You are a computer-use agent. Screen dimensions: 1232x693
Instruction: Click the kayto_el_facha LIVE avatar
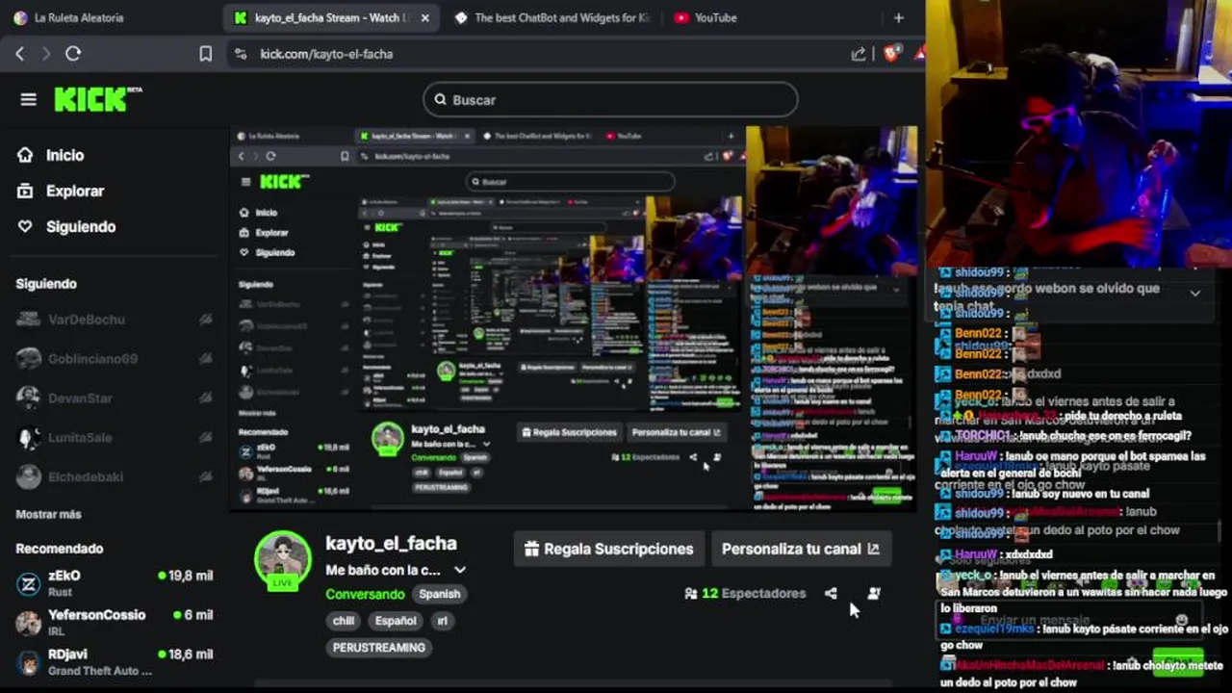[x=283, y=560]
